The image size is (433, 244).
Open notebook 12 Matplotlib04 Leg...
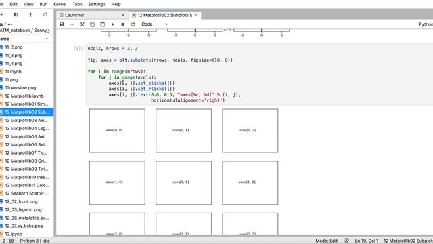tap(27, 128)
